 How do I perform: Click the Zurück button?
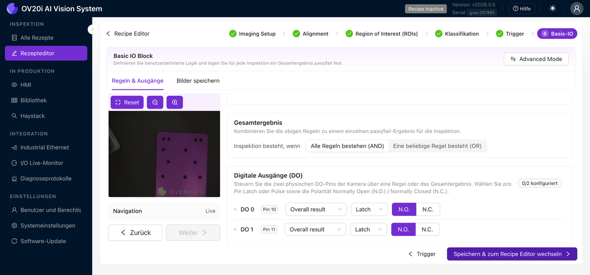point(135,233)
